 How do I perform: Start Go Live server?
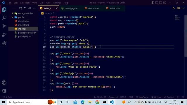click(x=156, y=97)
